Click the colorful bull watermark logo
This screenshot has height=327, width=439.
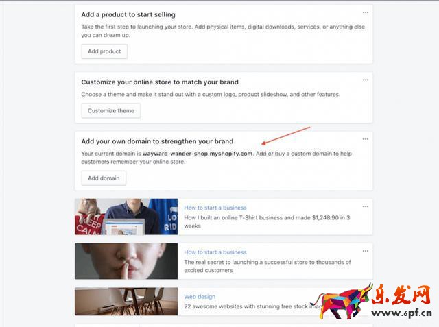343,302
